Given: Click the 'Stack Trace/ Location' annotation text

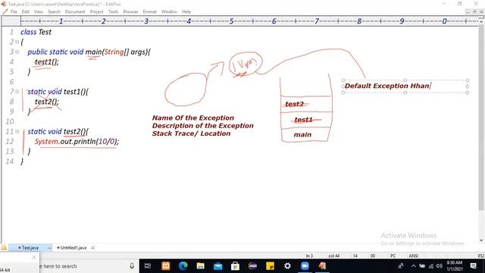Looking at the screenshot, I should 191,133.
